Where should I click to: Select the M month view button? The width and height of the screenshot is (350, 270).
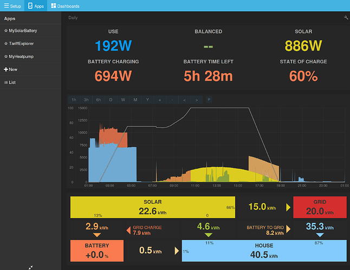click(135, 100)
